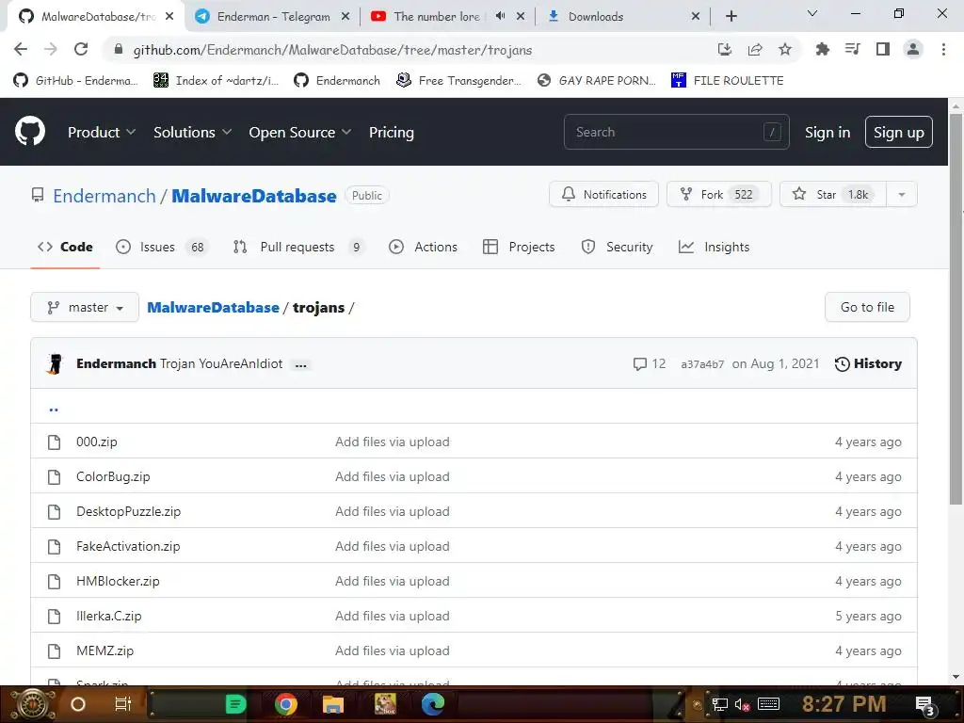The image size is (964, 723).
Task: Mute the YouTube tab via the speaker icon
Action: [x=501, y=16]
